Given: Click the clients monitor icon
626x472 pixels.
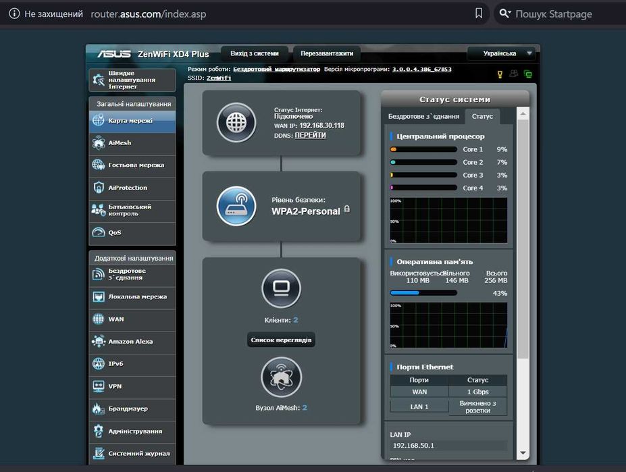Looking at the screenshot, I should coord(281,288).
